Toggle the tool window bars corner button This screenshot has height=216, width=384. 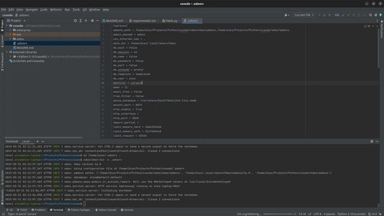(4, 214)
